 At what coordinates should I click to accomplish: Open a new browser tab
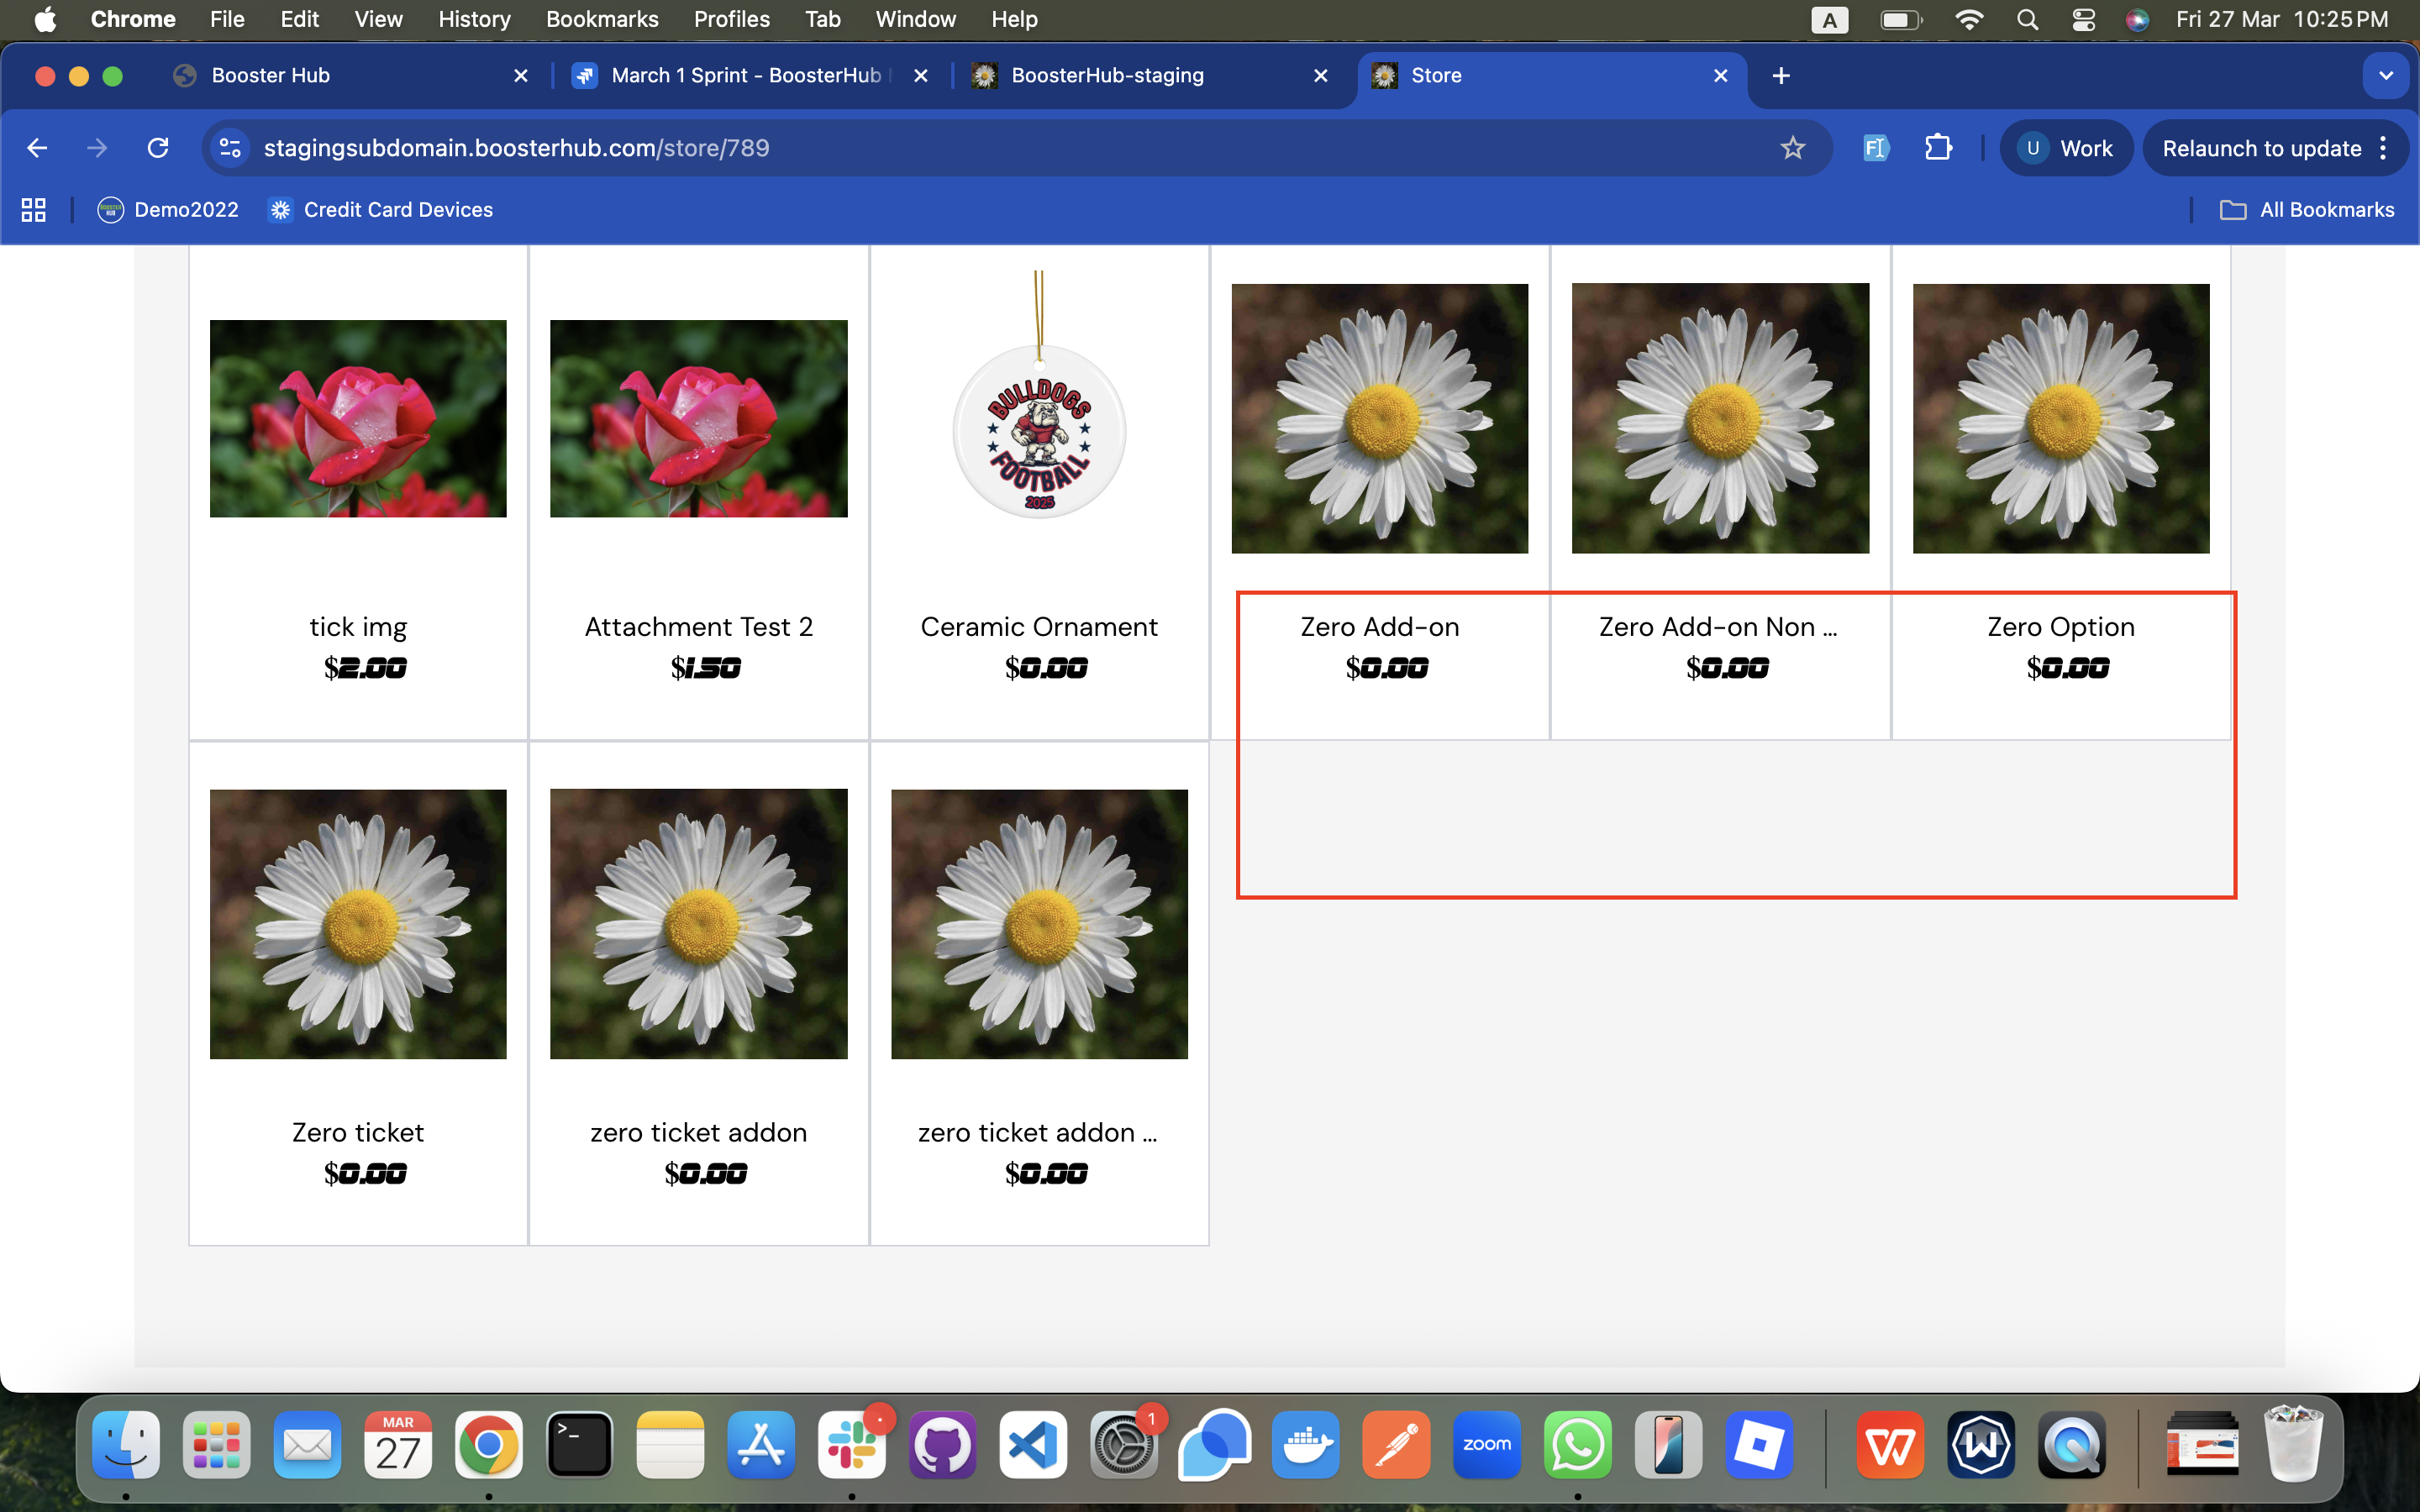click(x=1781, y=75)
